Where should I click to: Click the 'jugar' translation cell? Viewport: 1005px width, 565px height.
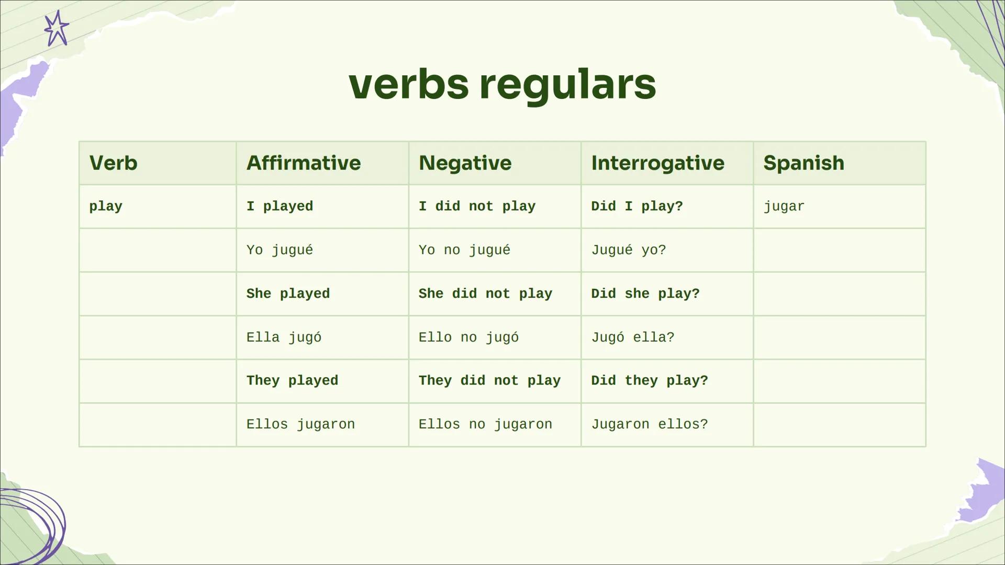click(784, 206)
